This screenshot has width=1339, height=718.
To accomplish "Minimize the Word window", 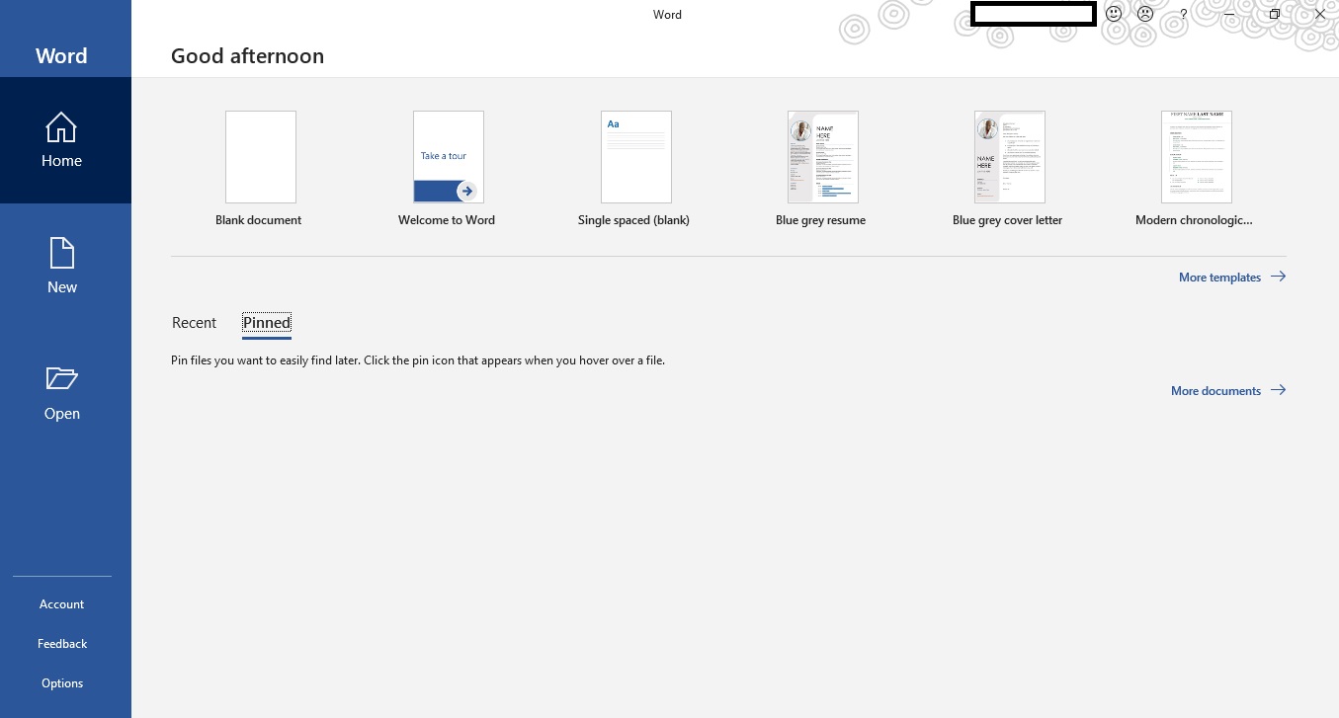I will 1229,14.
